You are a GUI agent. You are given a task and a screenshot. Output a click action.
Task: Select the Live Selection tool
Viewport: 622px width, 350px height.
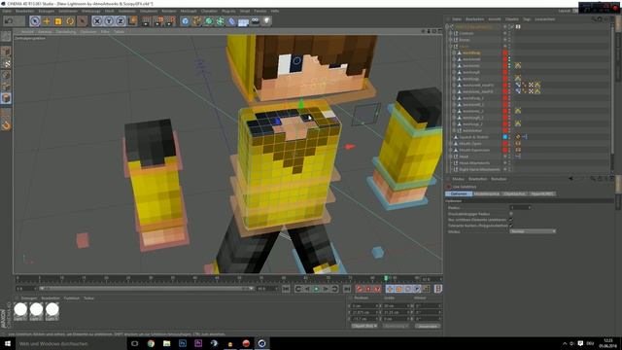point(35,21)
